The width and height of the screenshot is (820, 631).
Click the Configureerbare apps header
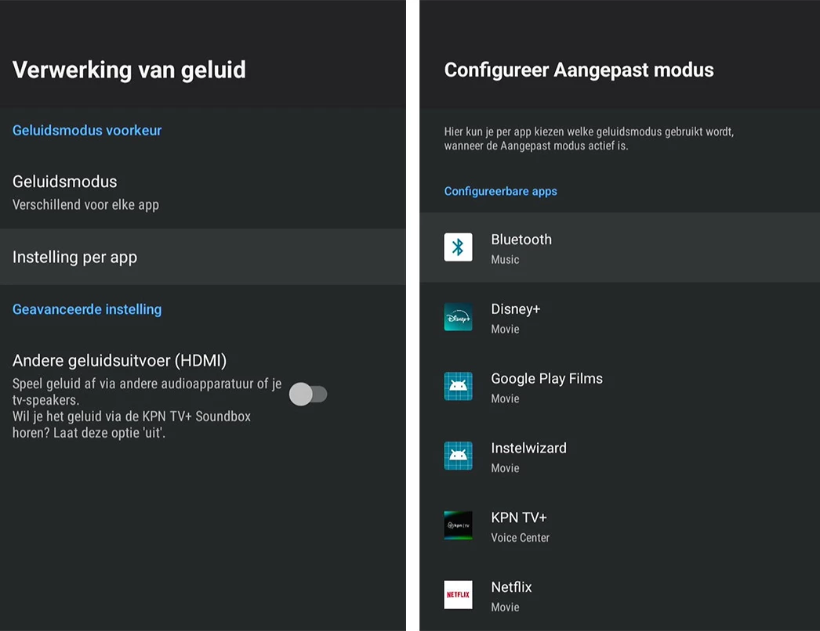(500, 191)
